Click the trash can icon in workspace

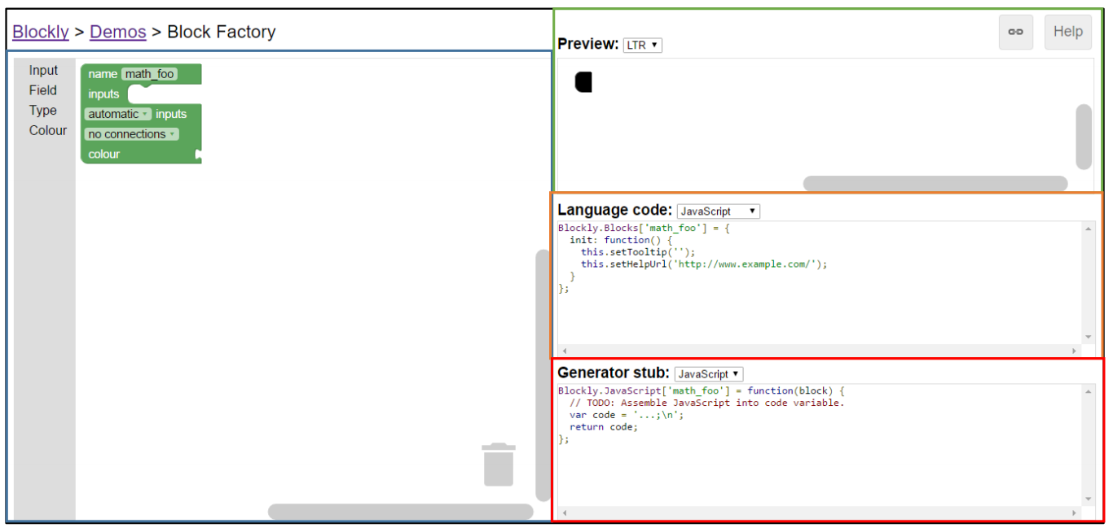[x=498, y=464]
